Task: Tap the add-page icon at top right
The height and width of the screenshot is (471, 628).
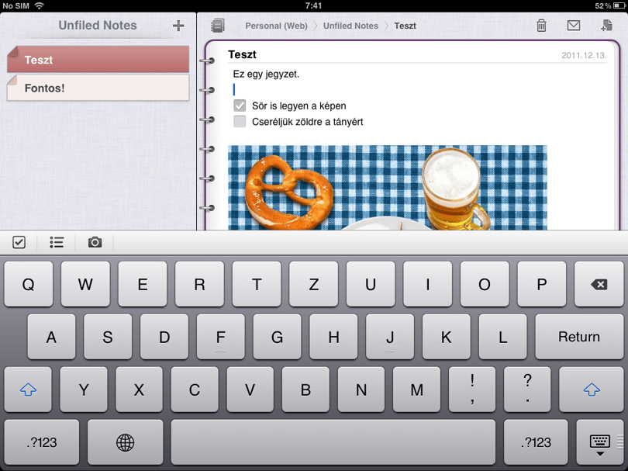Action: point(606,26)
